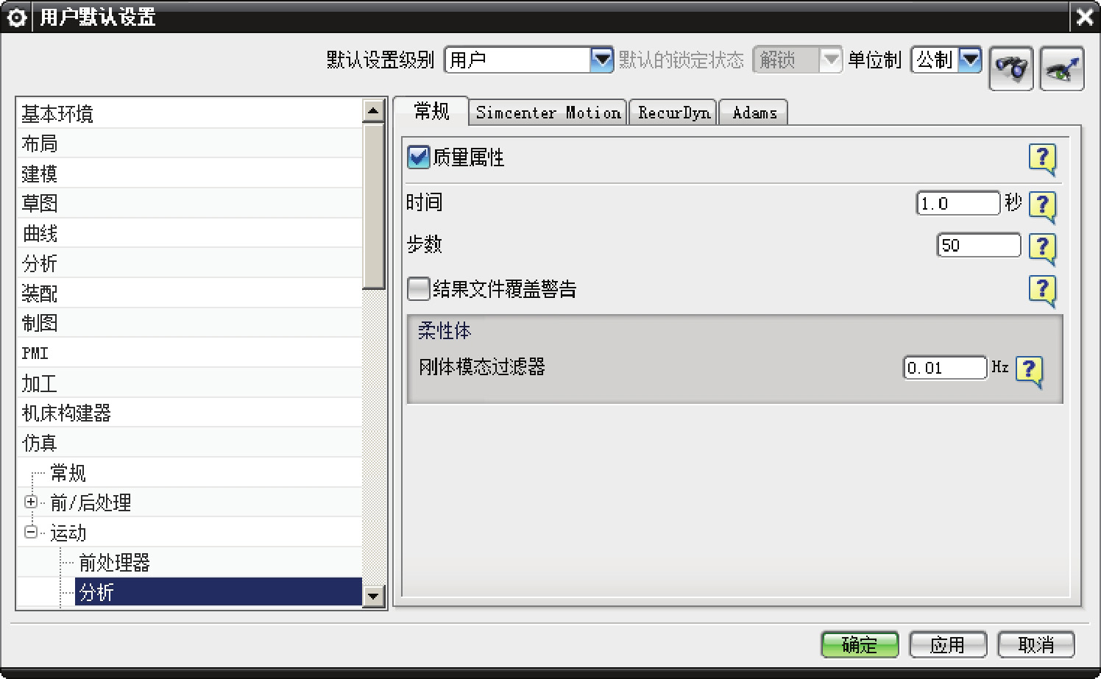The image size is (1101, 679).
Task: Switch to the Simcenter Motion tab
Action: tap(548, 113)
